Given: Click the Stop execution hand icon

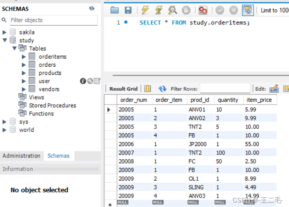Looking at the screenshot, I should coord(186,10).
